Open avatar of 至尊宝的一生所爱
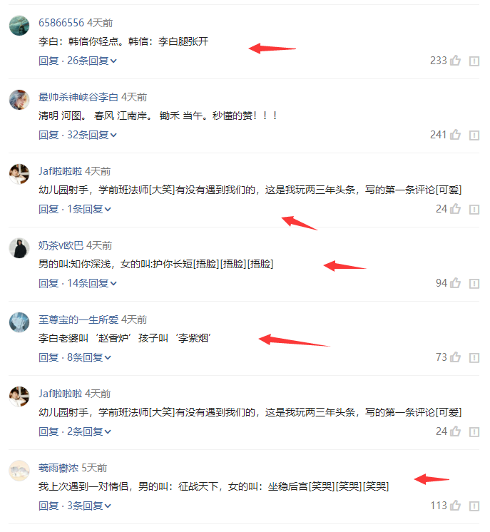The width and height of the screenshot is (490, 532). [19, 322]
